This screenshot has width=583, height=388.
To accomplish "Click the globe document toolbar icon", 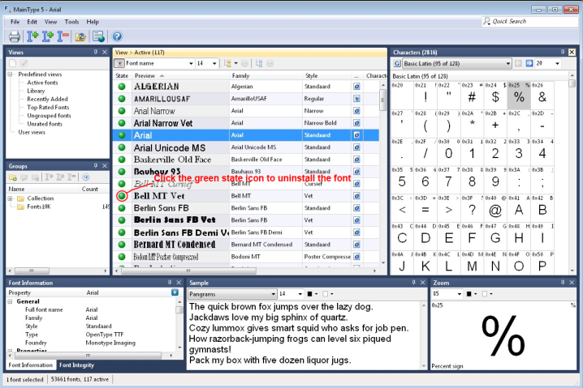I will [x=98, y=36].
